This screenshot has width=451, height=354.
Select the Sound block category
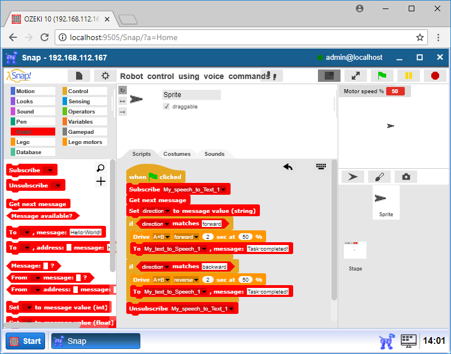click(x=33, y=111)
